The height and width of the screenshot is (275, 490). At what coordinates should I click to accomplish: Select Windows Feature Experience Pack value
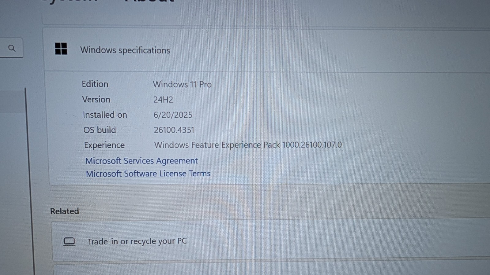coord(248,145)
